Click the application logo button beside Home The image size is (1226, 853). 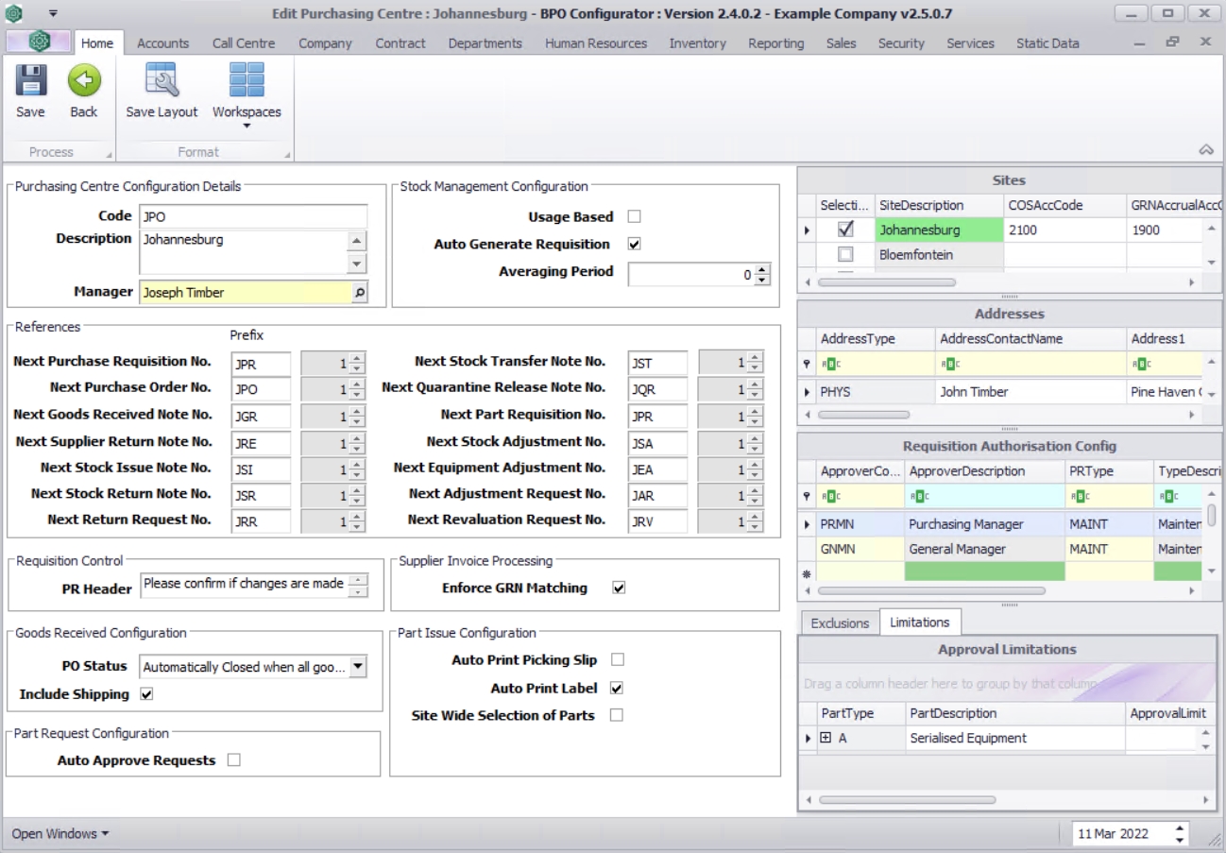(39, 42)
